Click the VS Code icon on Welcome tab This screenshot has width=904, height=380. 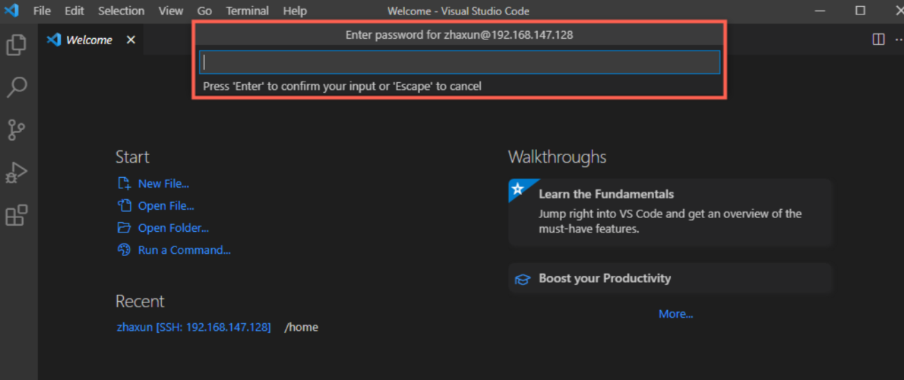53,39
